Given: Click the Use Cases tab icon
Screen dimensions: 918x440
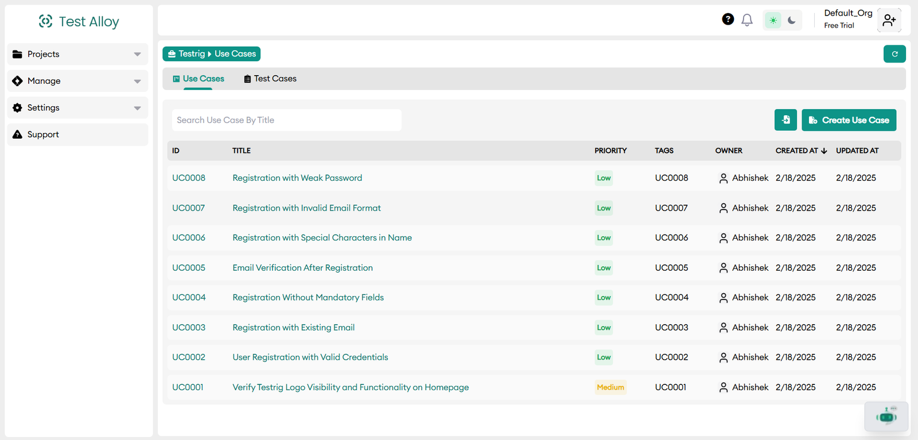Looking at the screenshot, I should pyautogui.click(x=176, y=79).
